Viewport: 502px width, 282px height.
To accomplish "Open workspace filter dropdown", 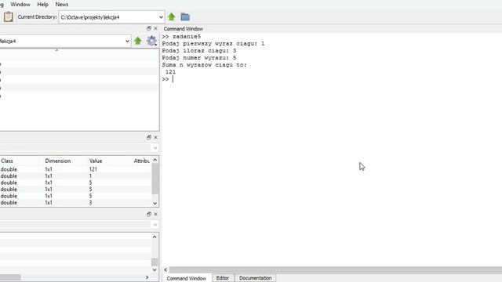I will pos(155,148).
